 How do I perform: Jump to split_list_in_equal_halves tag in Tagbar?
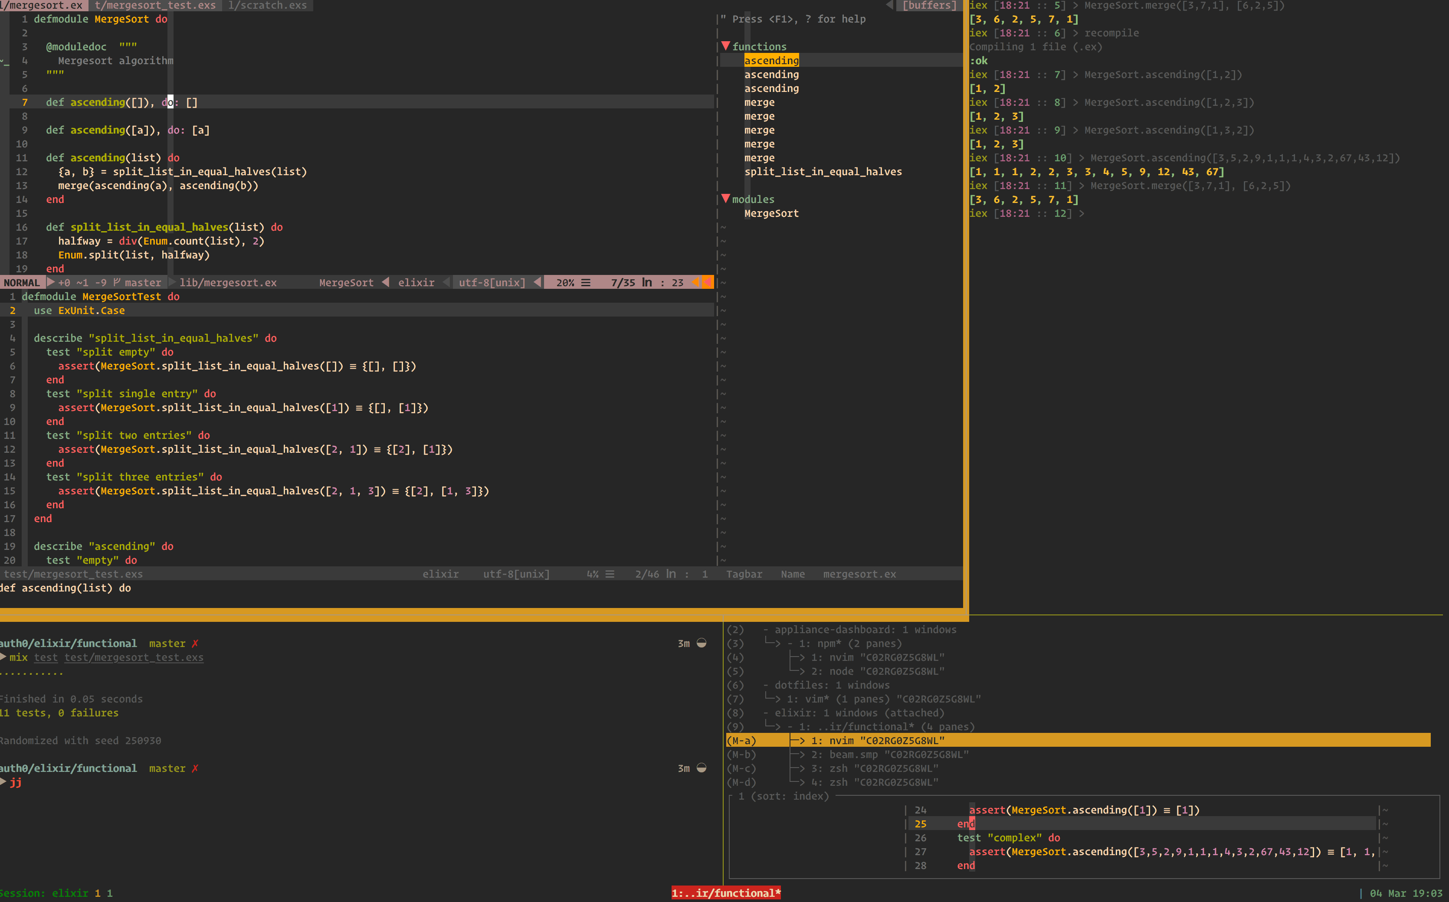pyautogui.click(x=823, y=172)
